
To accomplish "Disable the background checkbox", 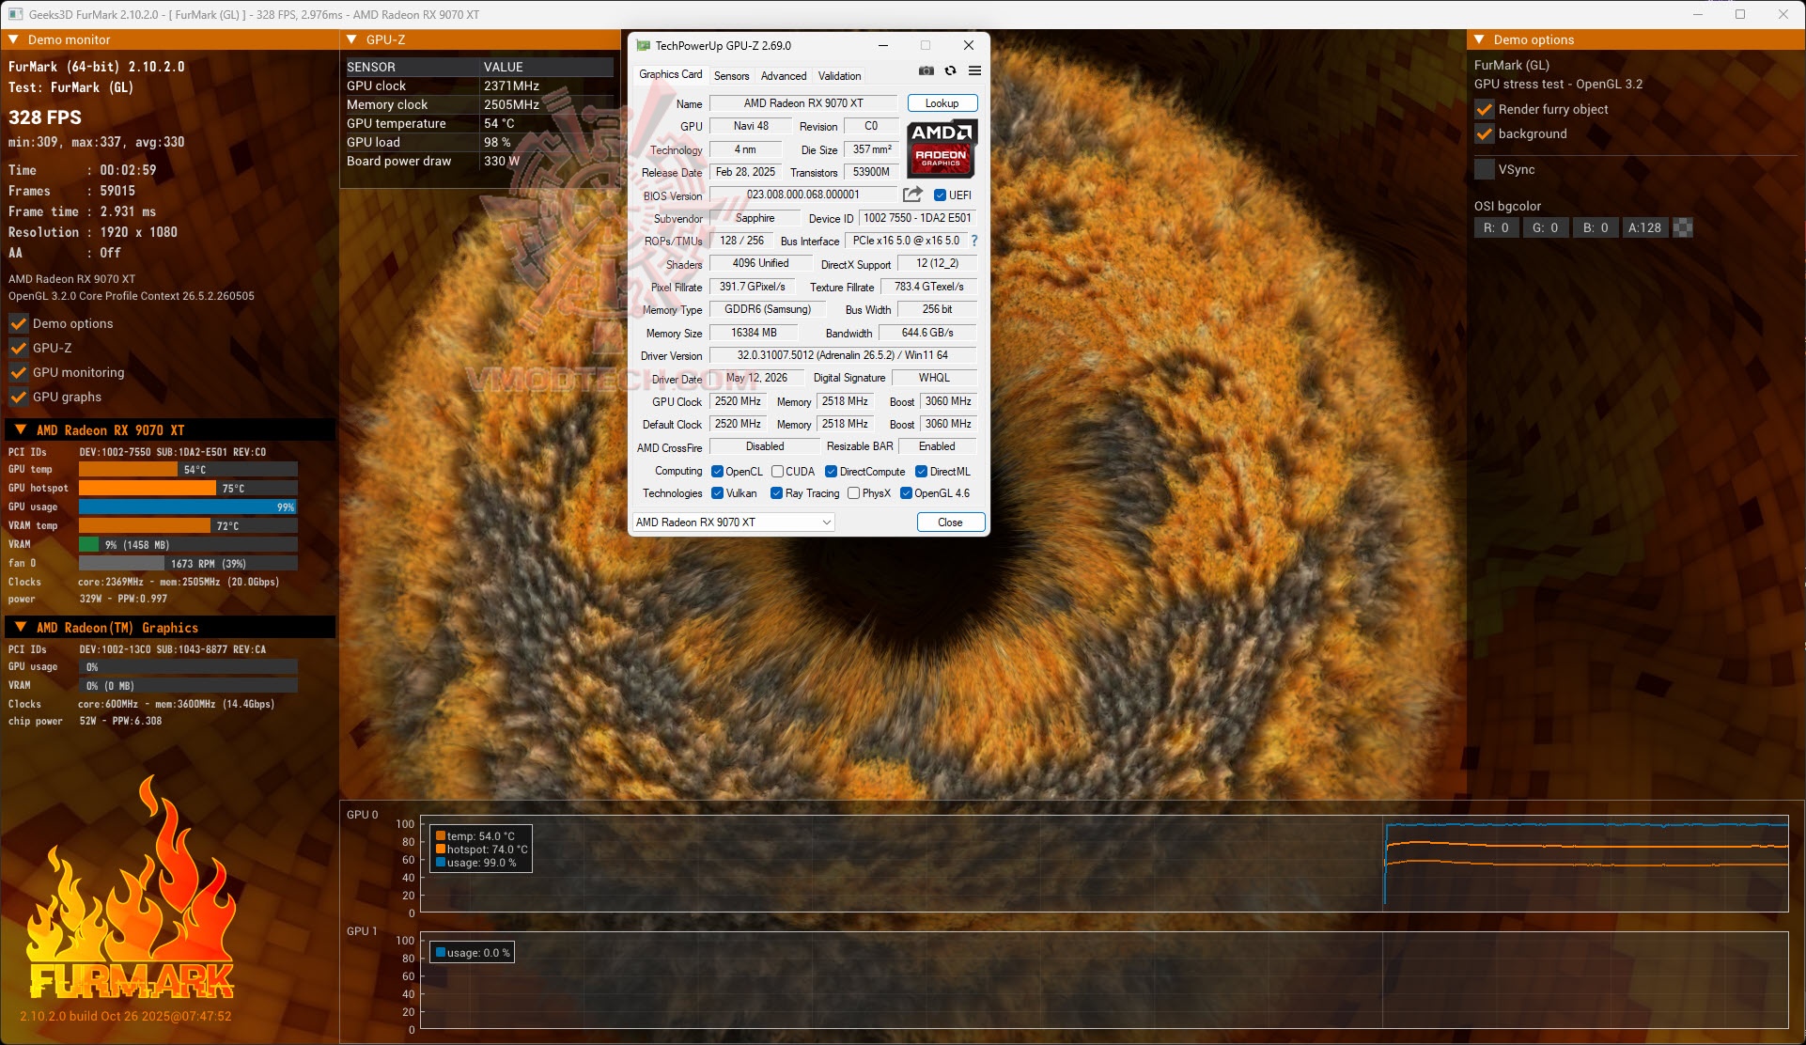I will 1485,133.
